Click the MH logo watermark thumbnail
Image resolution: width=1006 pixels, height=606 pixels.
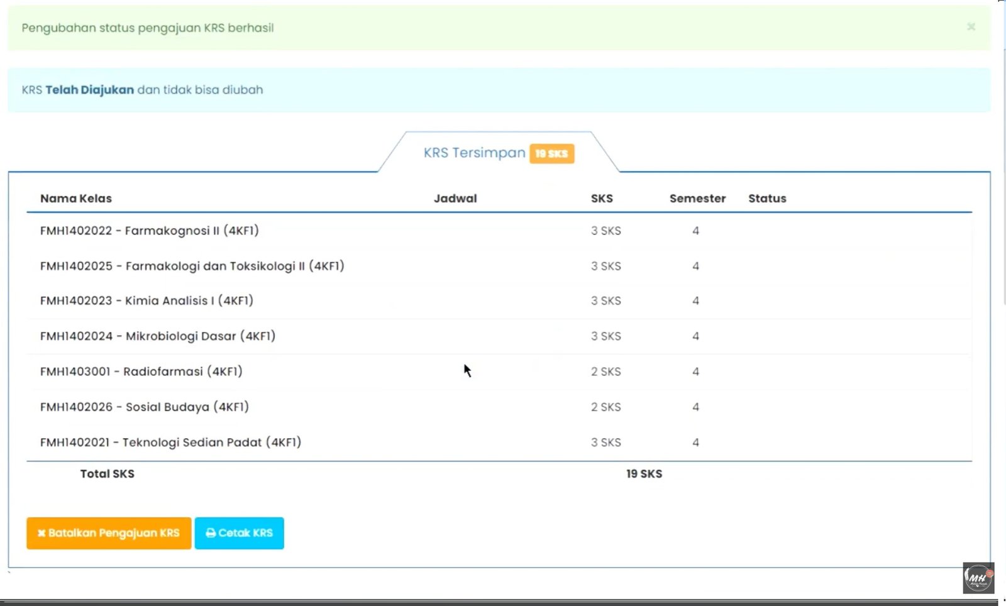[978, 578]
